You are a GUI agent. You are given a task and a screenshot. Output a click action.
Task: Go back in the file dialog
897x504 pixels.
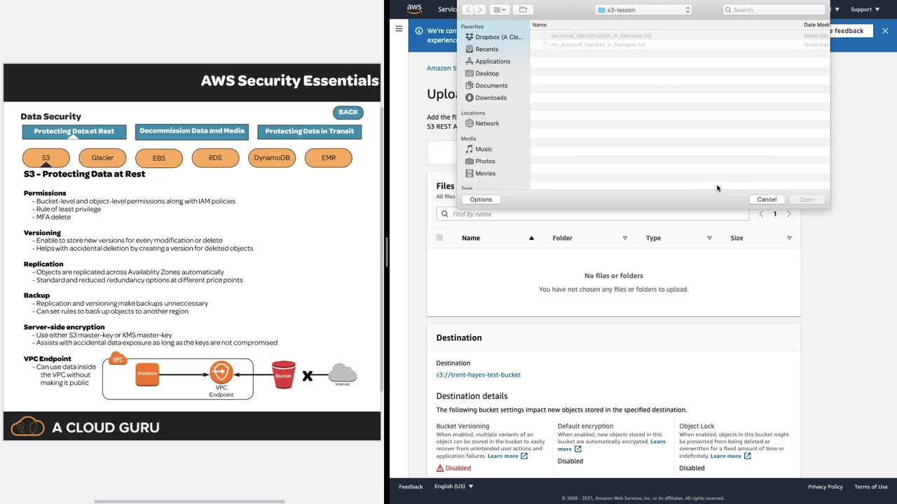pos(468,10)
